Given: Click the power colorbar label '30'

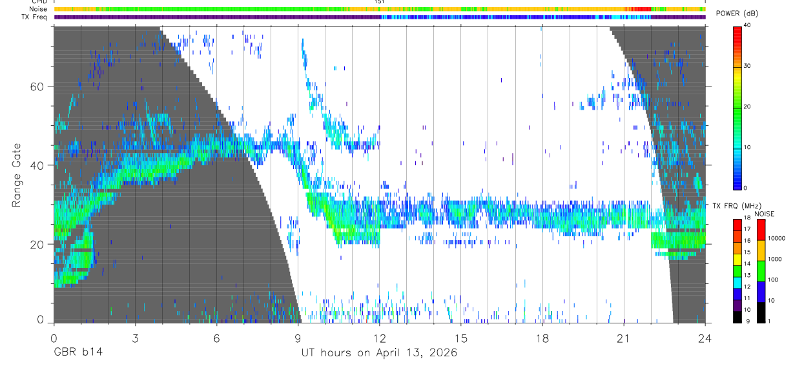Looking at the screenshot, I should tap(747, 66).
